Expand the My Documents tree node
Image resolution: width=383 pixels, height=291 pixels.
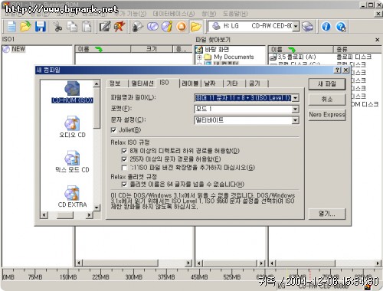[x=199, y=57]
